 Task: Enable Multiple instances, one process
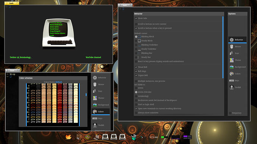136,81
